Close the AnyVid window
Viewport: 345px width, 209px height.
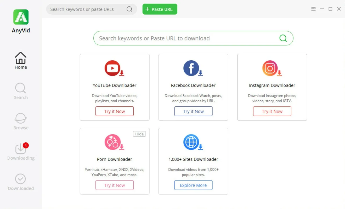click(339, 9)
